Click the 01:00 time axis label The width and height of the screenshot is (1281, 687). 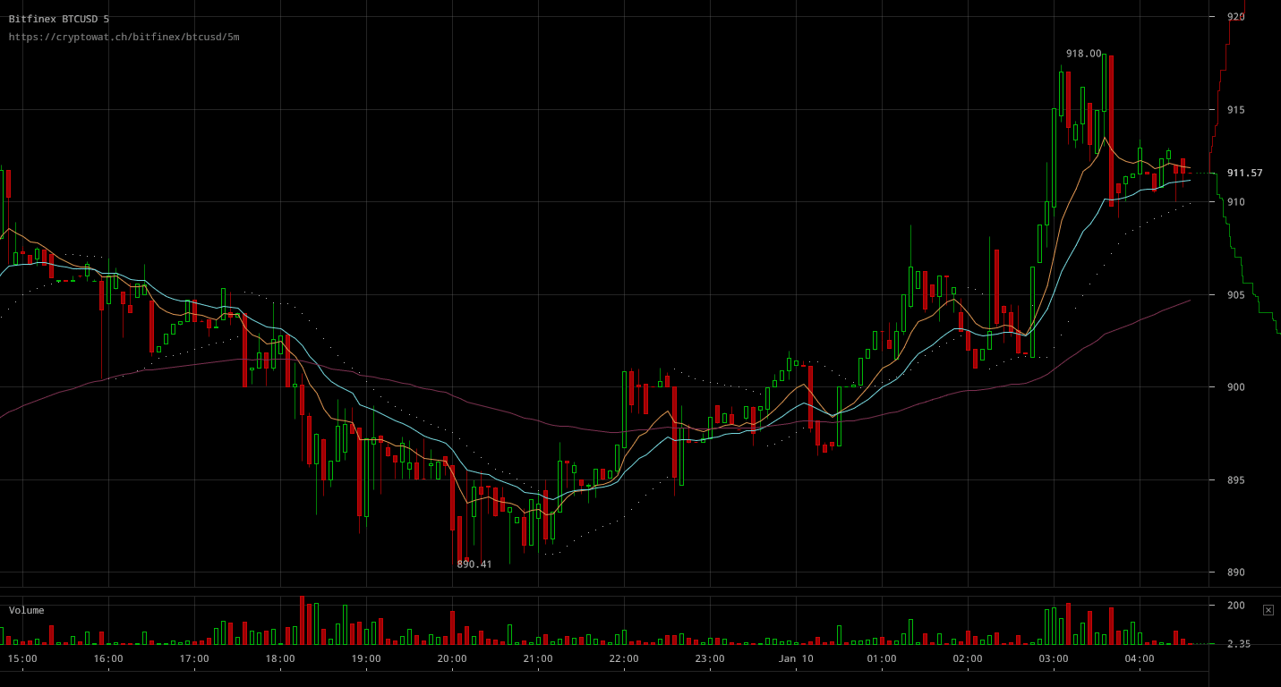[x=882, y=659]
